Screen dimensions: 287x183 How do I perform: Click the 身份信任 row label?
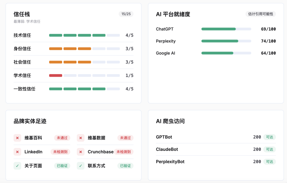coord(22,49)
